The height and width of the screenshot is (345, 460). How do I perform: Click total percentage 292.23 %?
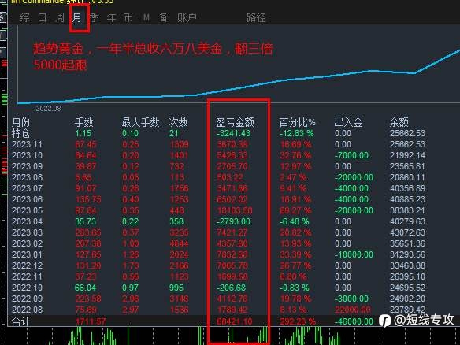pyautogui.click(x=298, y=321)
